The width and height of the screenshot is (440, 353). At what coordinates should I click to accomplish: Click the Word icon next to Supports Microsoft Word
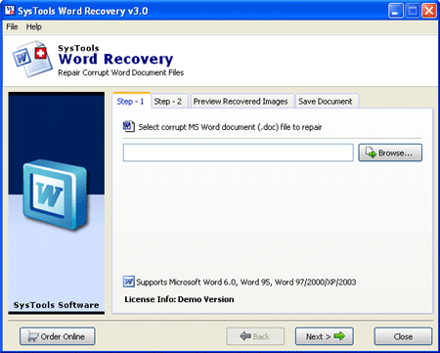tap(129, 282)
